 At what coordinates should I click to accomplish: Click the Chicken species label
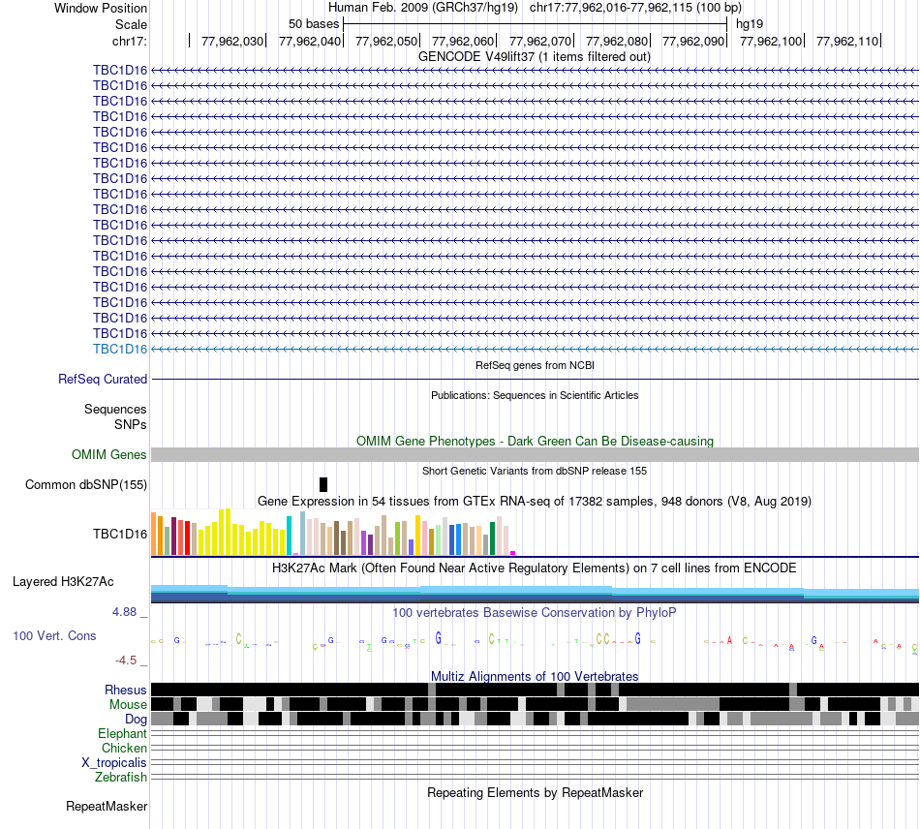[124, 748]
